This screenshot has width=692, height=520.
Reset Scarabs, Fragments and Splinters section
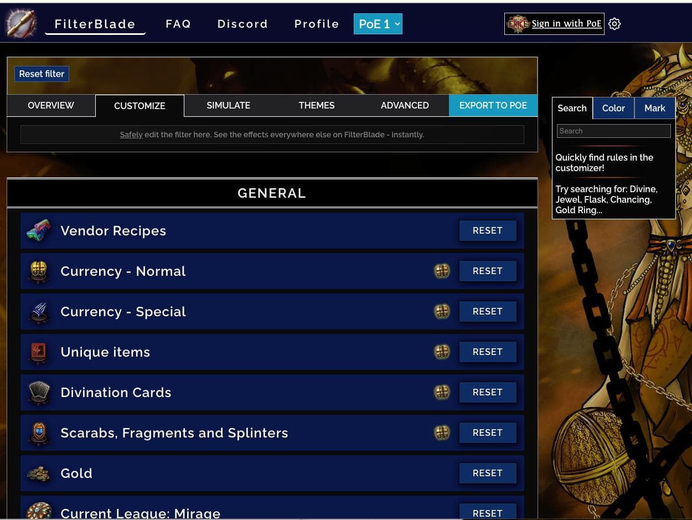click(x=488, y=433)
